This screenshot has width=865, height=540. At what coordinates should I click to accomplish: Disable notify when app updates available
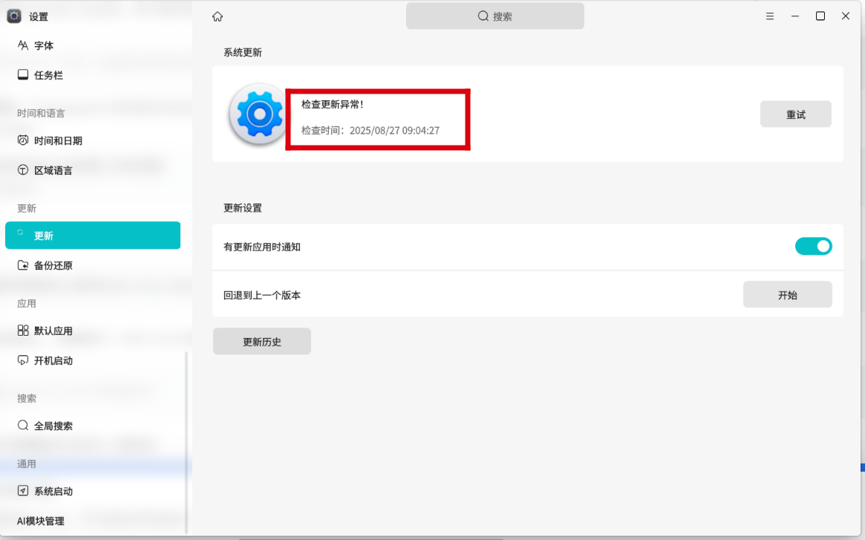tap(813, 246)
